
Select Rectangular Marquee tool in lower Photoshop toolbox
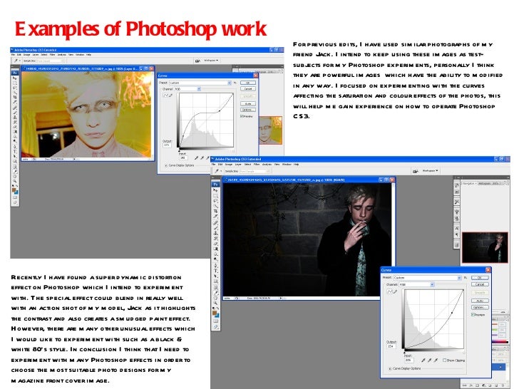click(x=216, y=195)
